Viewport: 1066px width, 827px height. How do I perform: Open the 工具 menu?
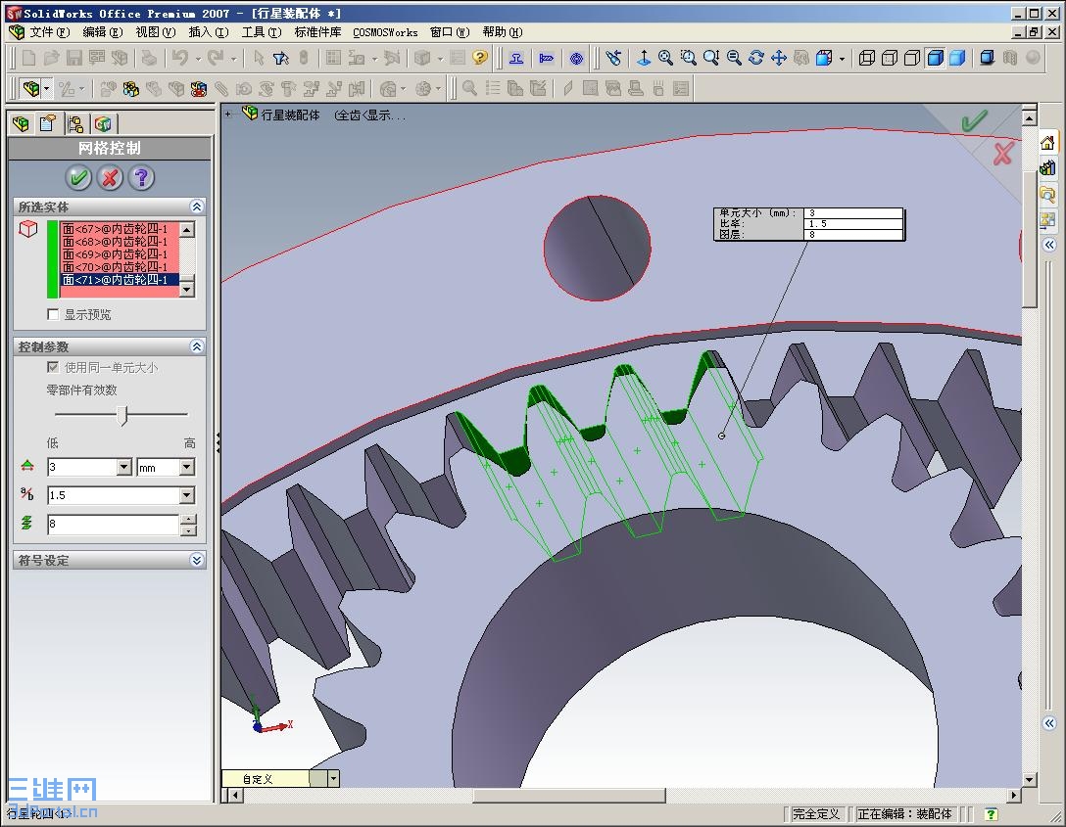tap(261, 32)
